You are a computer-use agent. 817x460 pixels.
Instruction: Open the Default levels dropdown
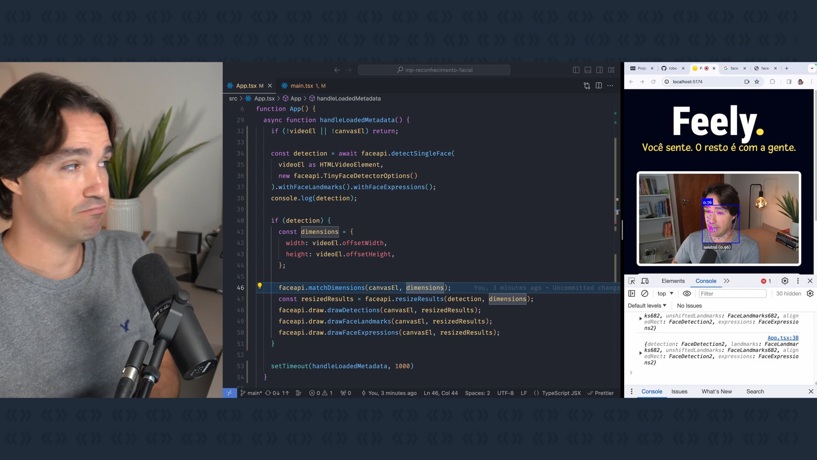point(647,306)
